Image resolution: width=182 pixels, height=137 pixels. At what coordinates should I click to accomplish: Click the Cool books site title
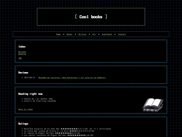91,17
